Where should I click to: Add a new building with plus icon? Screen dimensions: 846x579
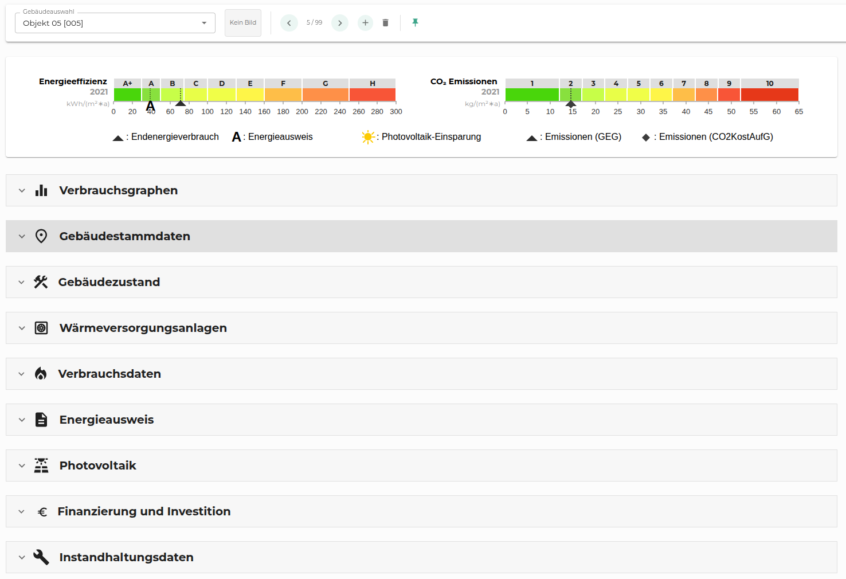point(365,23)
